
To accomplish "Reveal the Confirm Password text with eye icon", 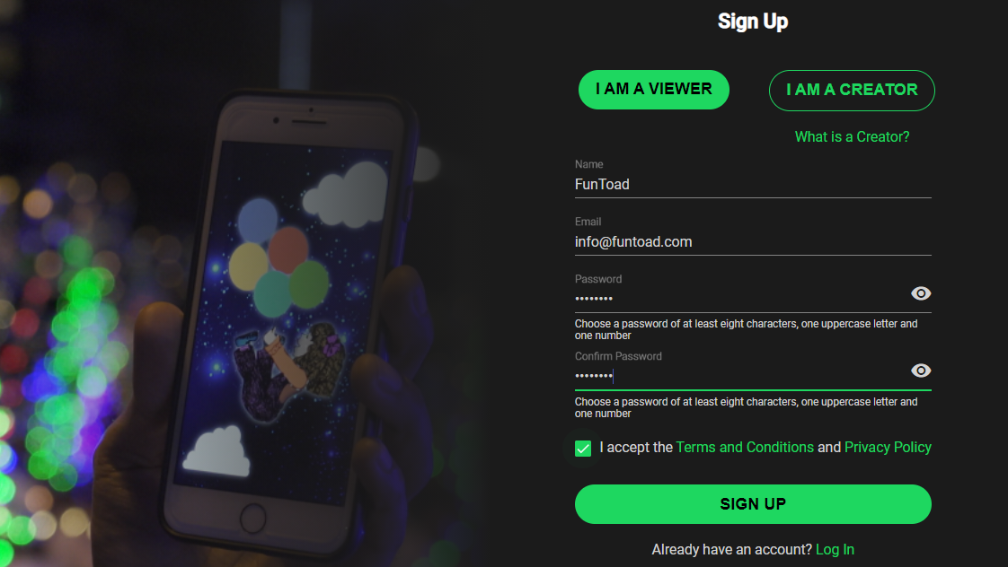I will (x=921, y=371).
